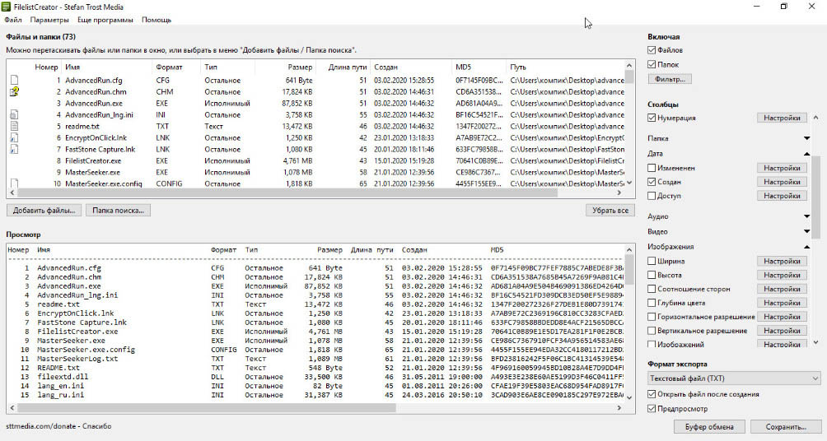Click fileextd.dll line in preview
The image size is (827, 441).
63,377
